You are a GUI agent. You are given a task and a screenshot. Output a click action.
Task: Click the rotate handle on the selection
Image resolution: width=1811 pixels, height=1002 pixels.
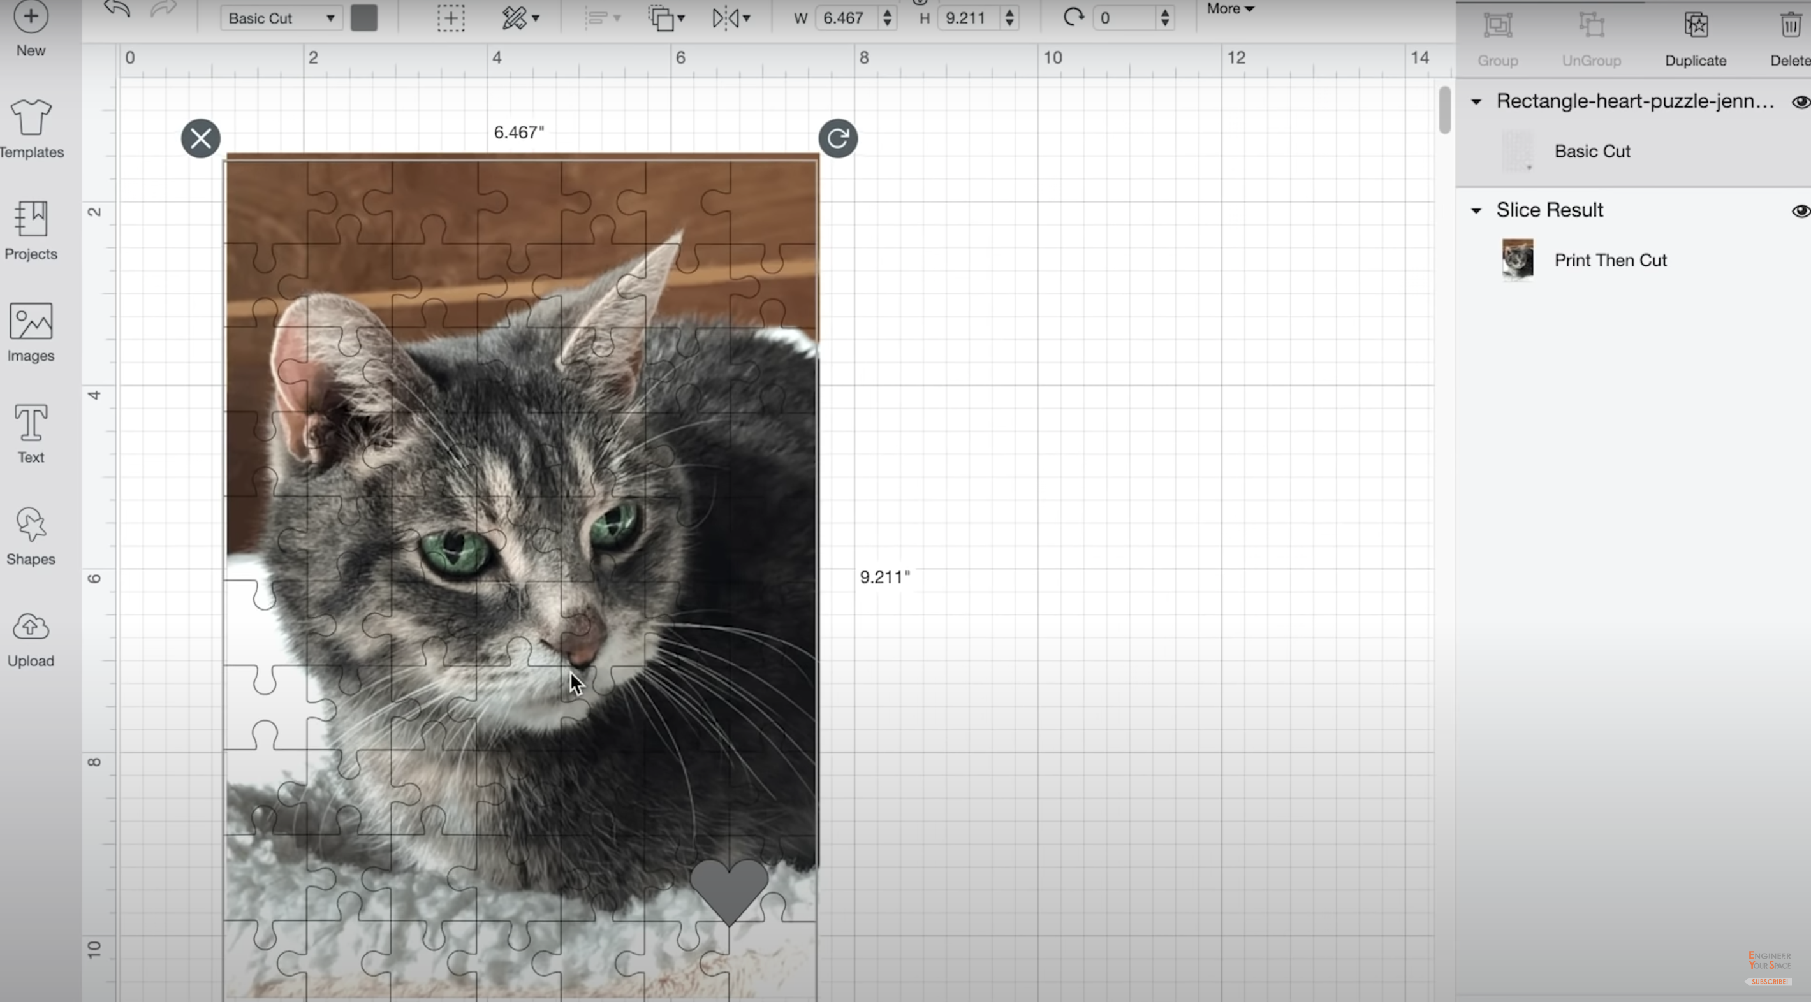[x=837, y=138]
